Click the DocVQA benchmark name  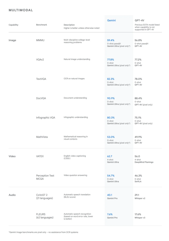tap(41, 98)
